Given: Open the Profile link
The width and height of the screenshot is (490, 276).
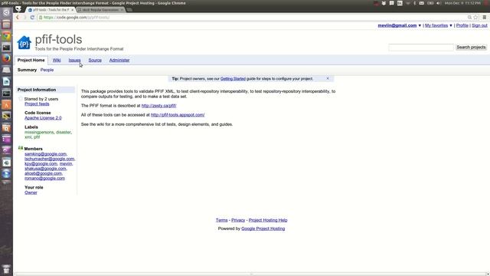Looking at the screenshot, I should tap(462, 25).
